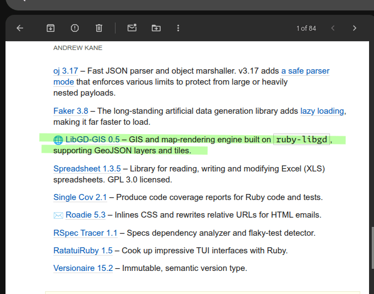Open the Spreadsheet 1.3.5 link
This screenshot has height=294, width=374.
tap(87, 169)
